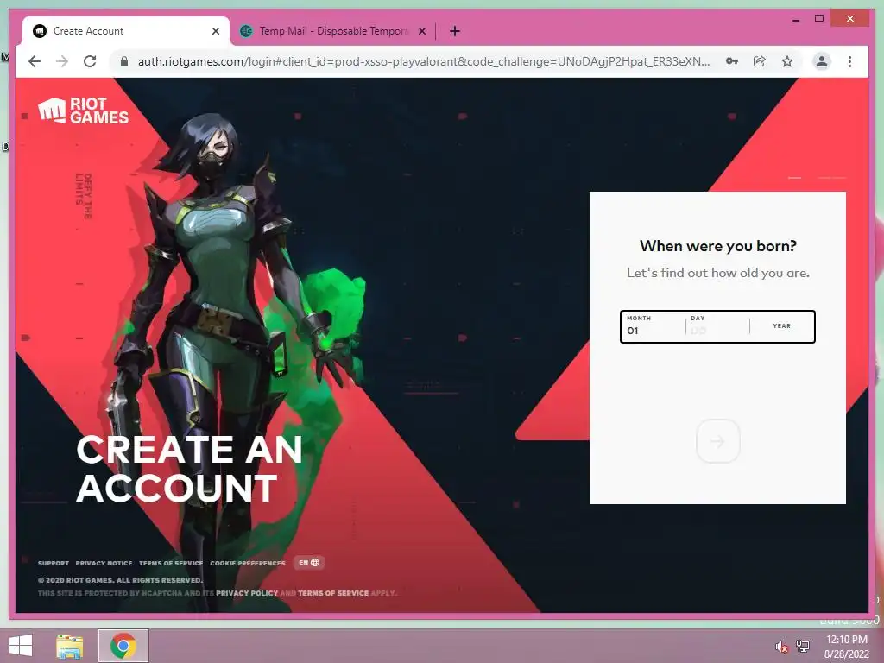This screenshot has width=884, height=663.
Task: Open Chrome's three-dot menu
Action: 849,61
